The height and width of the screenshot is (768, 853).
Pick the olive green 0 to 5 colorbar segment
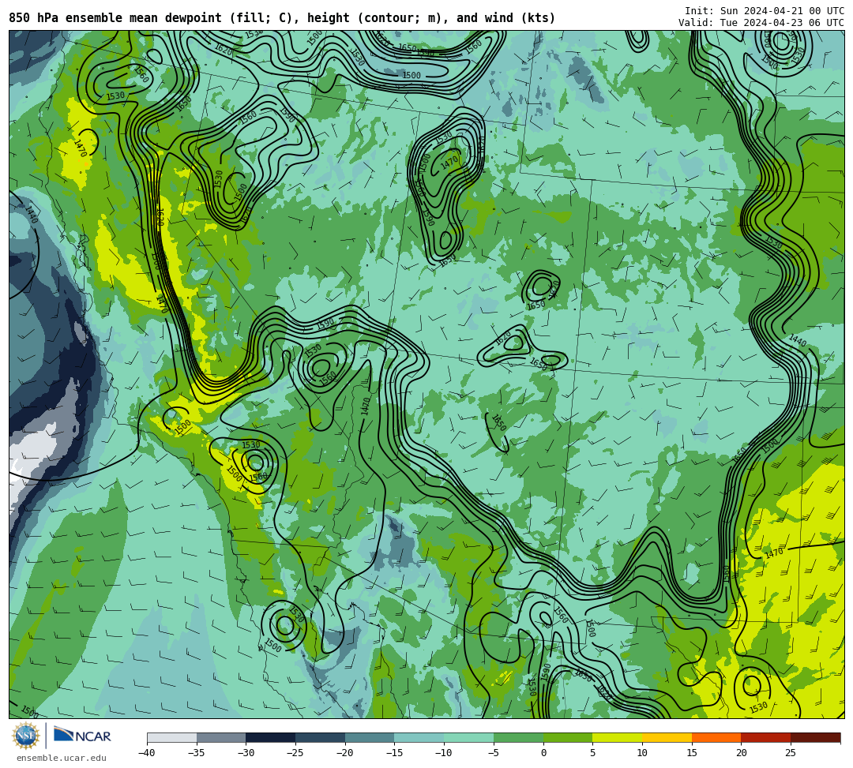pyautogui.click(x=568, y=737)
